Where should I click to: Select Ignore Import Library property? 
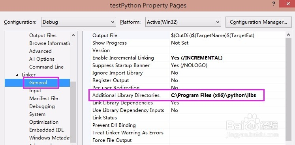[x=117, y=73]
